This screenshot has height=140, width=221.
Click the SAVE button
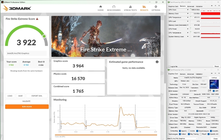[x=20, y=96]
